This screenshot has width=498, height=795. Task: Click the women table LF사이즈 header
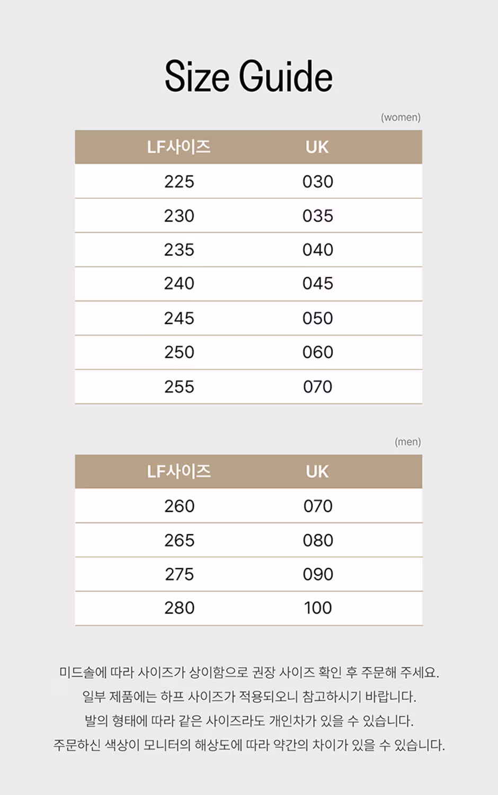179,147
